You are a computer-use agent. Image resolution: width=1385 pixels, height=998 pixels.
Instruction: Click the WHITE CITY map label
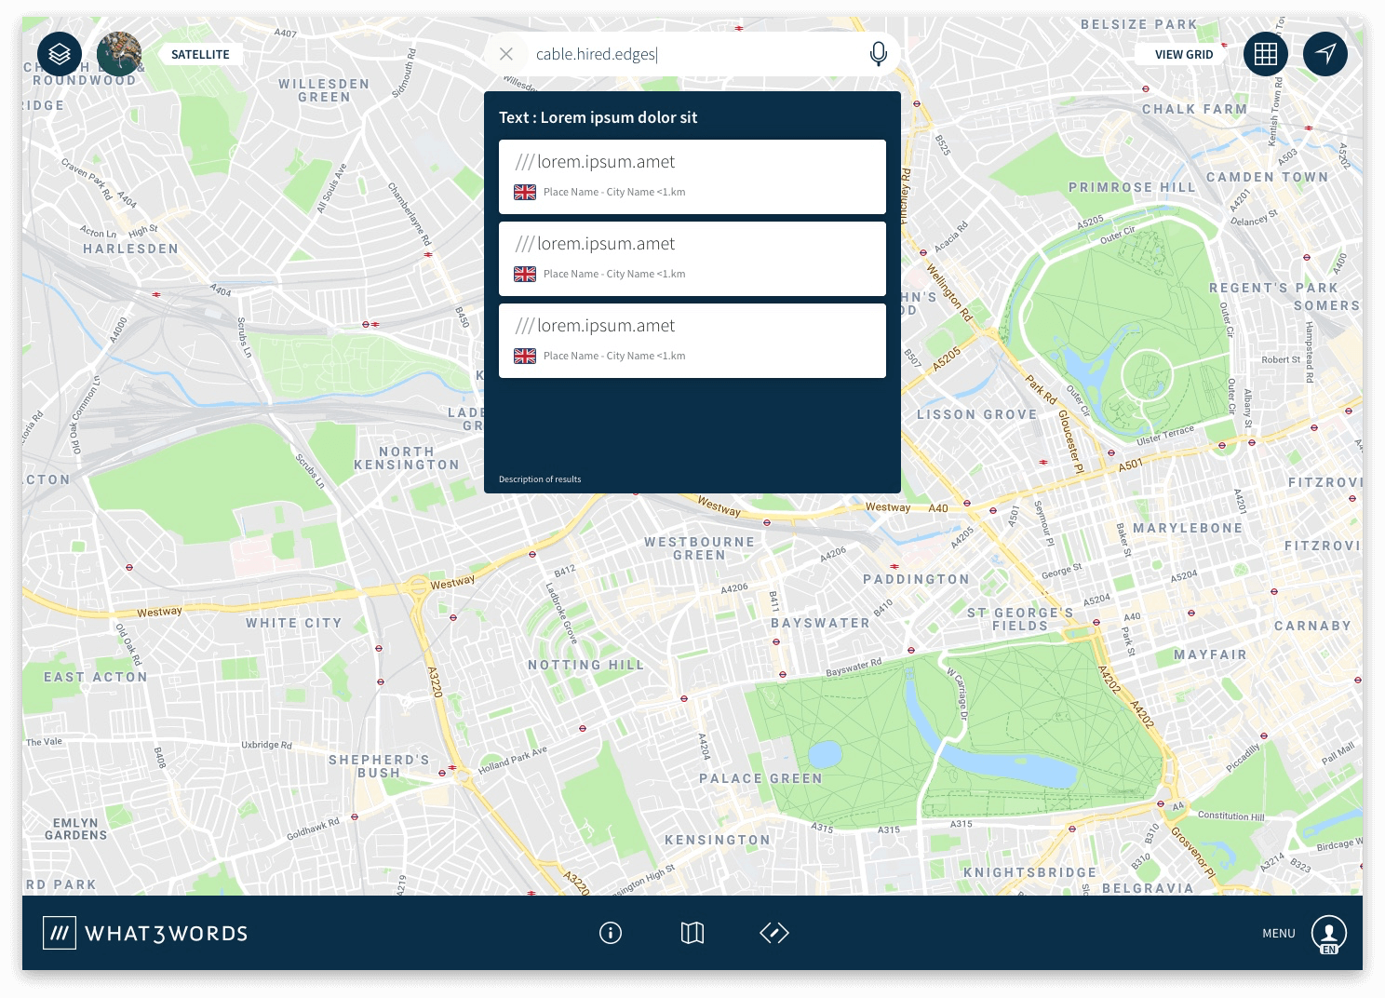294,623
